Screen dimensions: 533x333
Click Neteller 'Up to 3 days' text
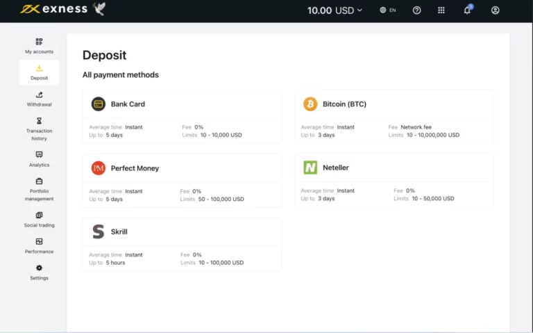317,199
